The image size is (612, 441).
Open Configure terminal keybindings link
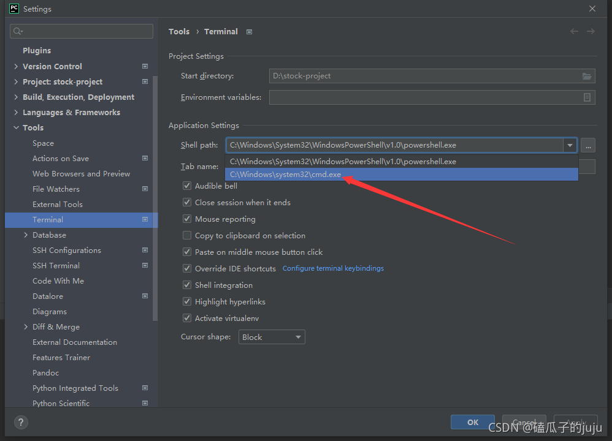pos(333,268)
